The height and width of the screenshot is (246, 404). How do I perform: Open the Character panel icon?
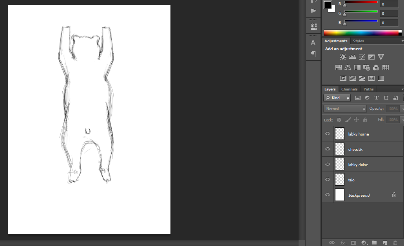(313, 43)
